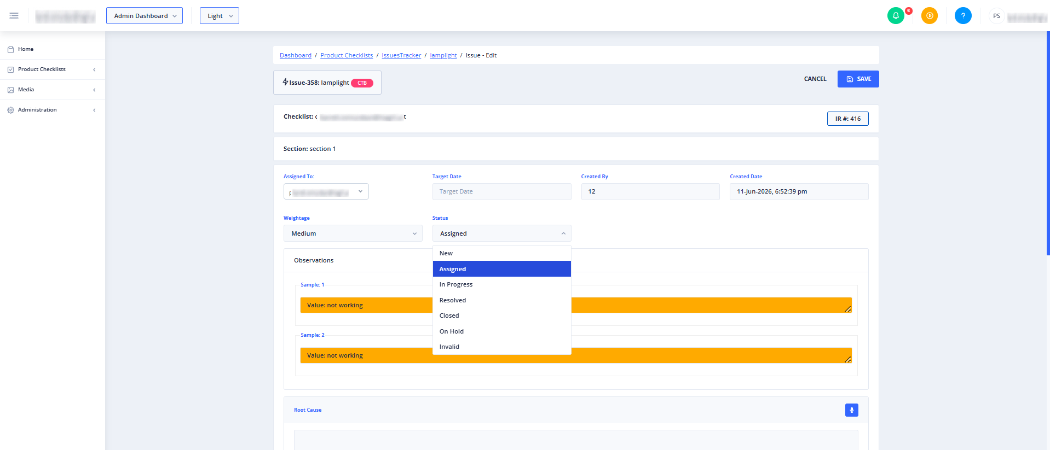Image resolution: width=1050 pixels, height=450 pixels.
Task: Open the Home sidebar item
Action: point(53,49)
